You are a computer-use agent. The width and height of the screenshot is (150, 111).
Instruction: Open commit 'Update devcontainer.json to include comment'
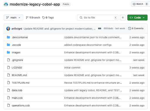[93, 37]
